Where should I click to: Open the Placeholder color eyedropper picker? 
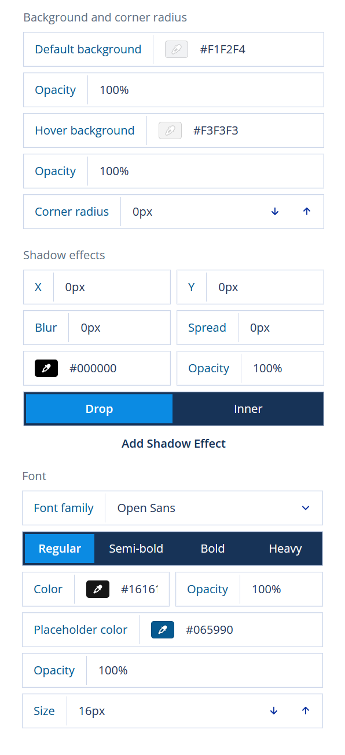pyautogui.click(x=163, y=630)
